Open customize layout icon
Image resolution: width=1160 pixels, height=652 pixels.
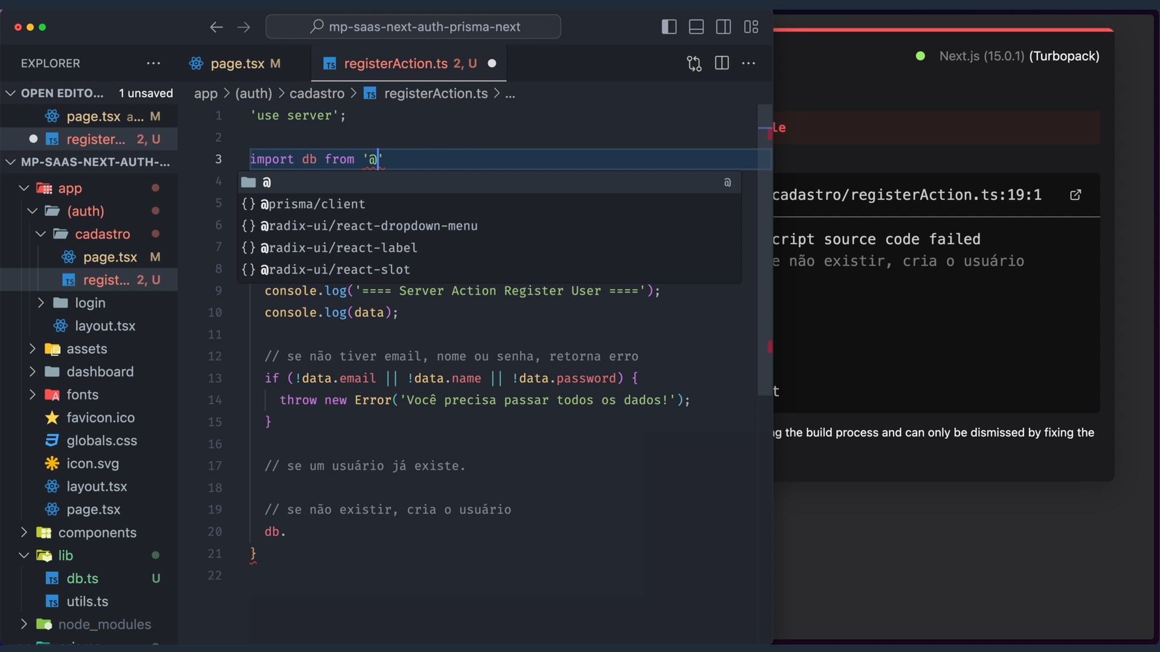click(x=751, y=27)
